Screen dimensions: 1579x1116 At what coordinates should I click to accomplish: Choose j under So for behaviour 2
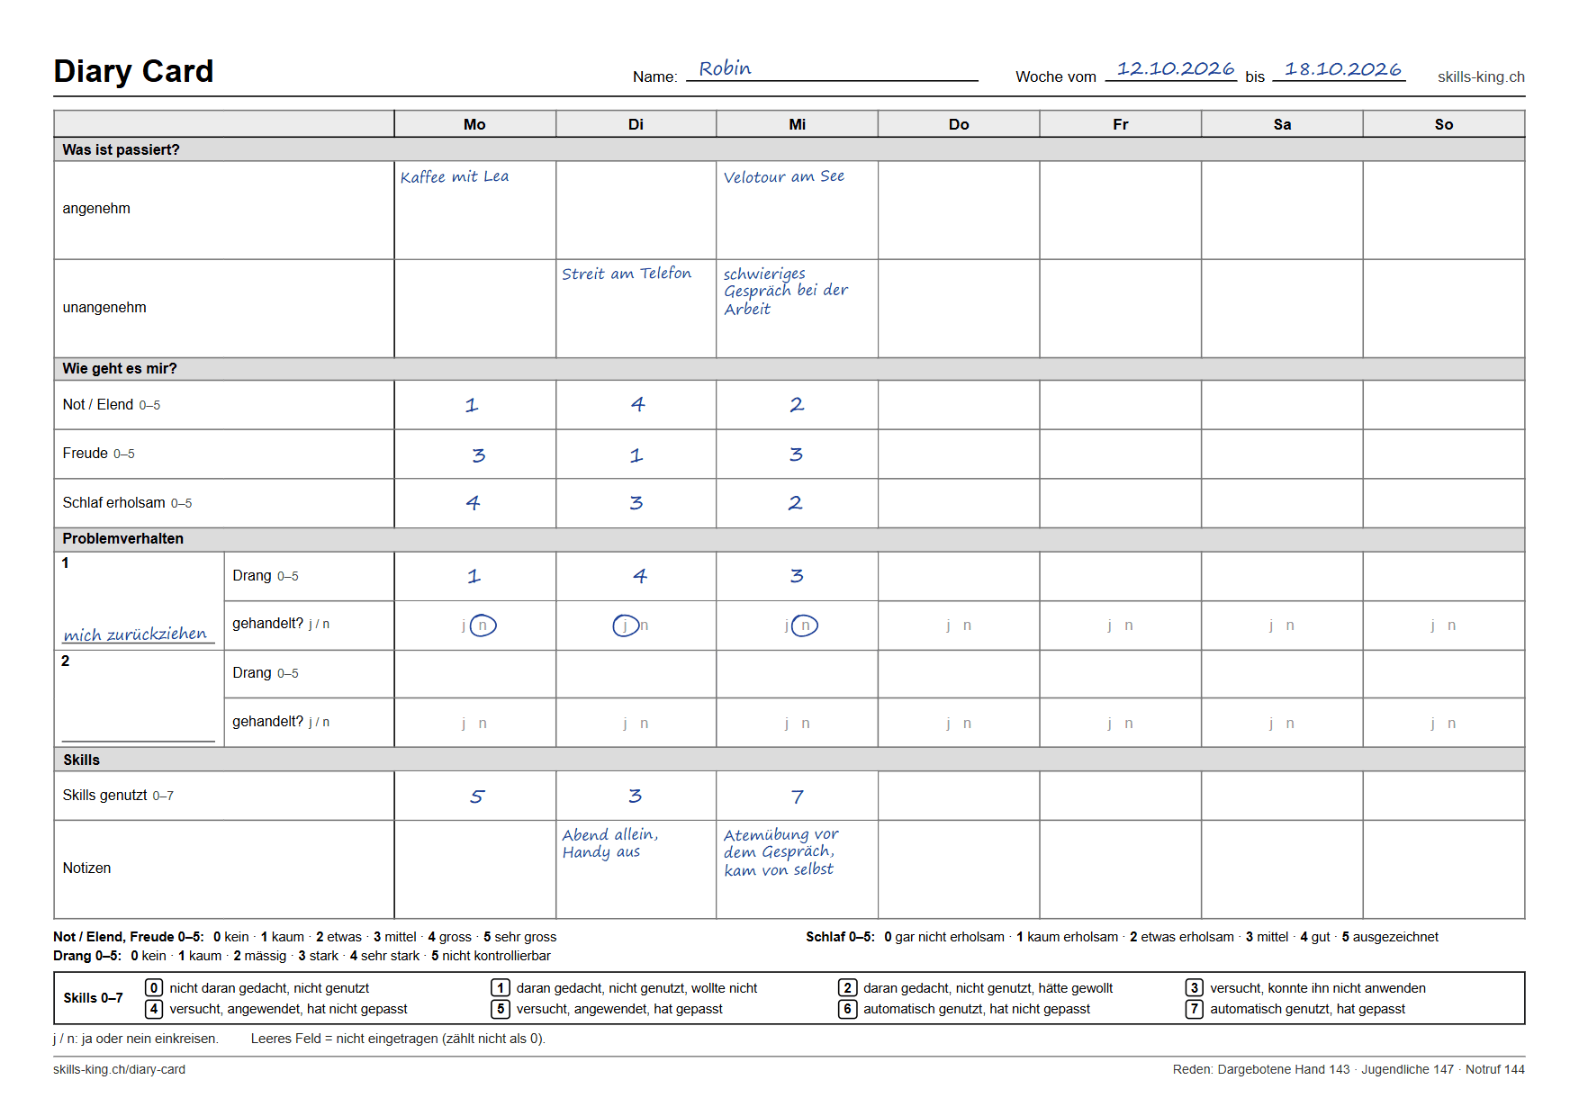tap(1432, 724)
